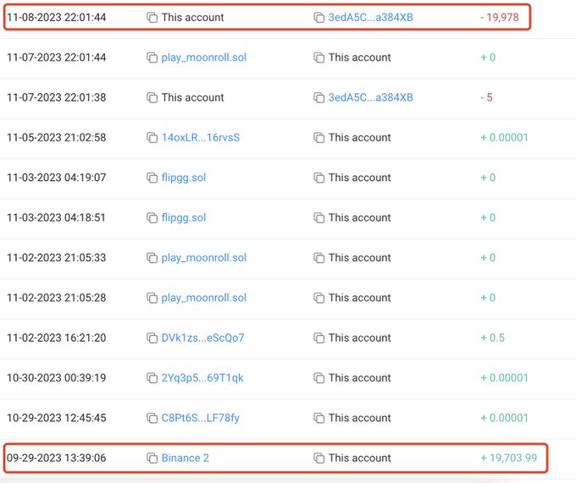Select timestamp 11-05-2023 21:02:58
This screenshot has height=483, width=576.
tap(57, 138)
